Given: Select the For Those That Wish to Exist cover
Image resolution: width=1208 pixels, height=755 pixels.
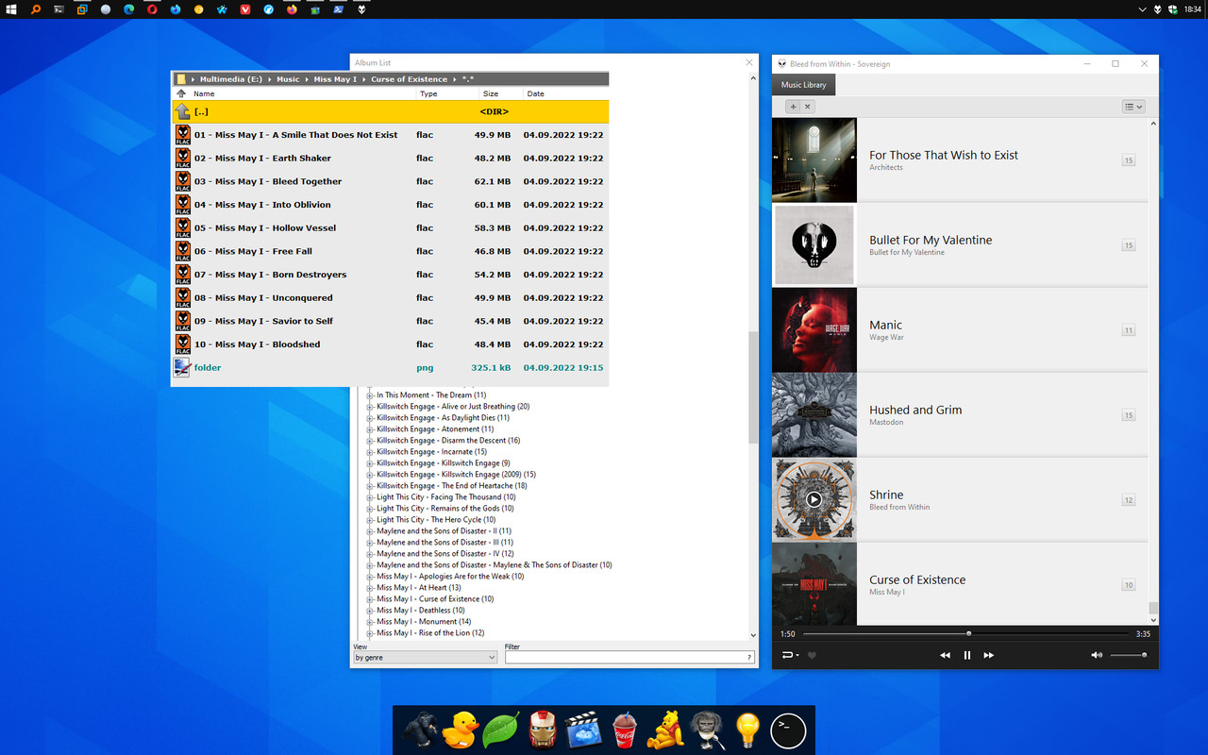Looking at the screenshot, I should [814, 160].
